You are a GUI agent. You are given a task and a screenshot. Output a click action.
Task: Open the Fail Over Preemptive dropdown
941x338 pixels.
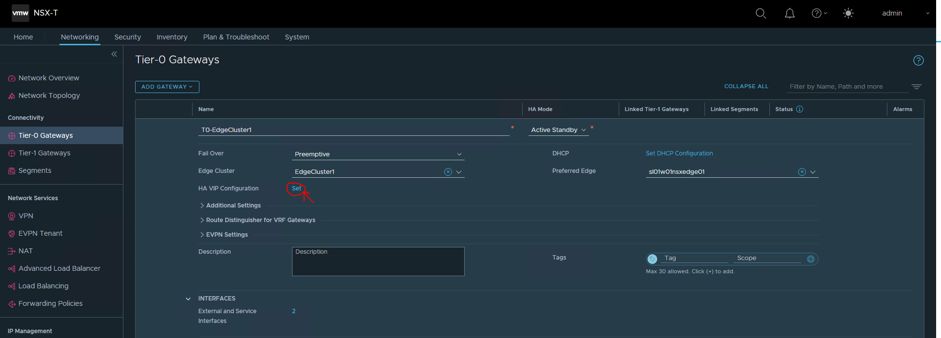coord(378,154)
